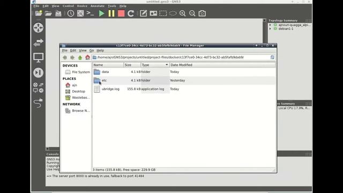The width and height of the screenshot is (343, 193).
Task: Open ajn home in Places sidebar
Action: (71, 85)
